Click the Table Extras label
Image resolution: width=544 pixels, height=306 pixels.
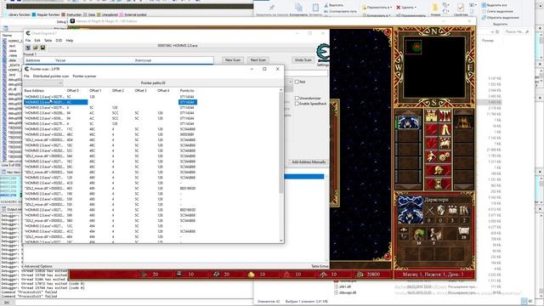[x=320, y=266]
